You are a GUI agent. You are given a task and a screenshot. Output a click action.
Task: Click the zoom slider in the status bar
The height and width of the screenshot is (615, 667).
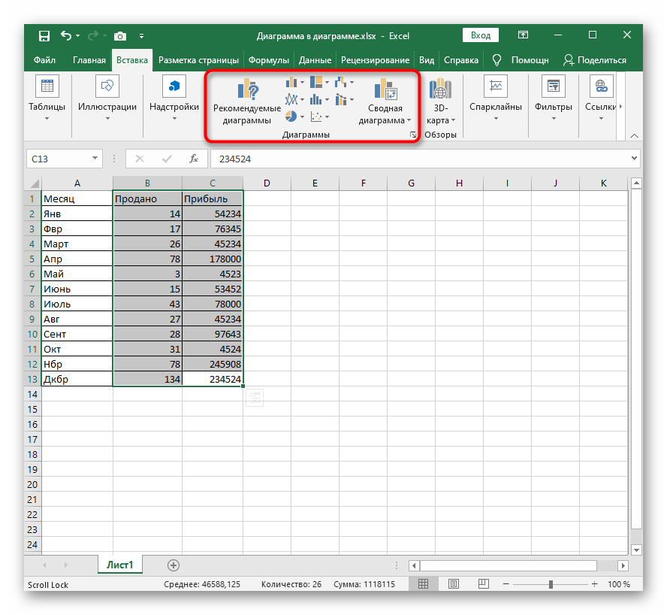coord(551,584)
